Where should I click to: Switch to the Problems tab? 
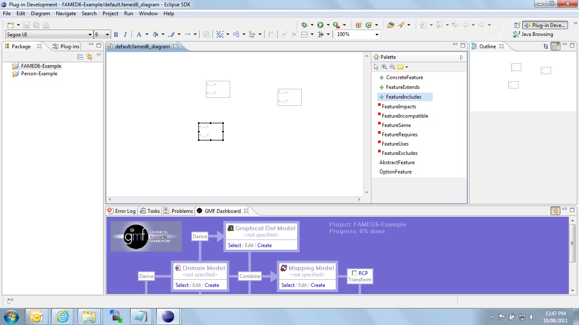(178, 211)
